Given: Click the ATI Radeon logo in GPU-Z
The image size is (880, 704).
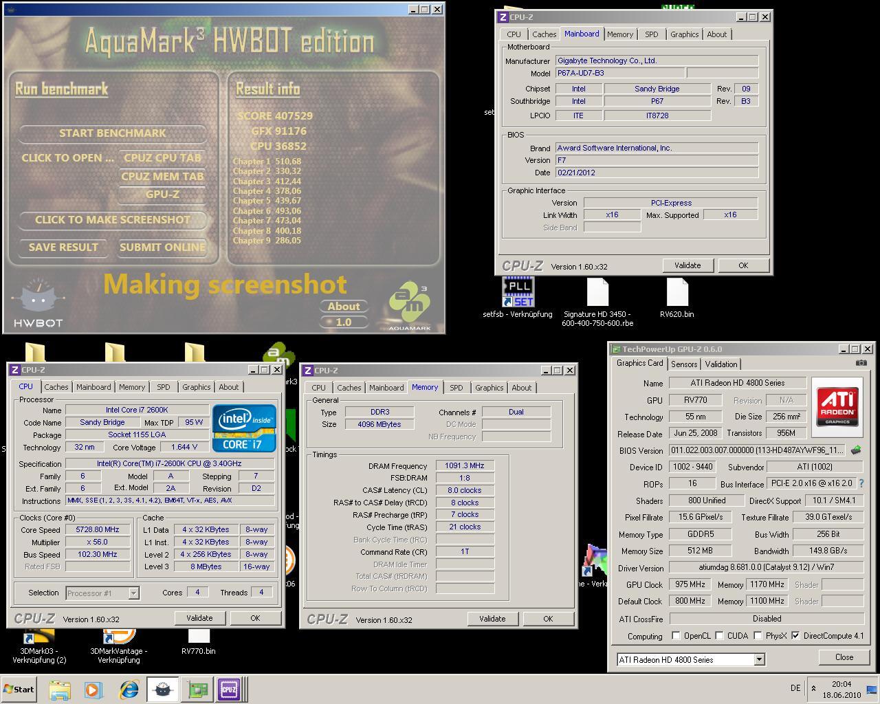Looking at the screenshot, I should pyautogui.click(x=837, y=407).
